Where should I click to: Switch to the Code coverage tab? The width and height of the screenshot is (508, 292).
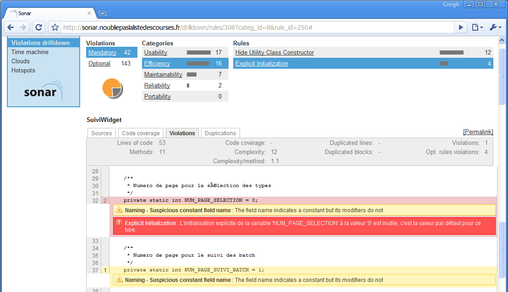click(x=141, y=133)
